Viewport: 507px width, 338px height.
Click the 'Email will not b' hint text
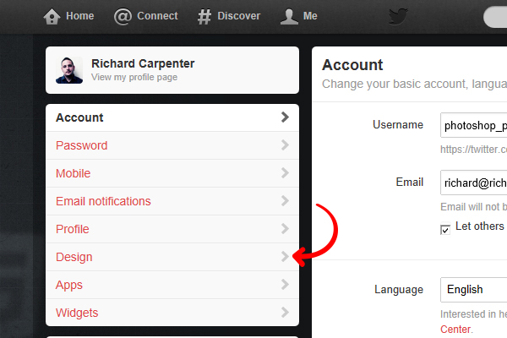point(474,207)
